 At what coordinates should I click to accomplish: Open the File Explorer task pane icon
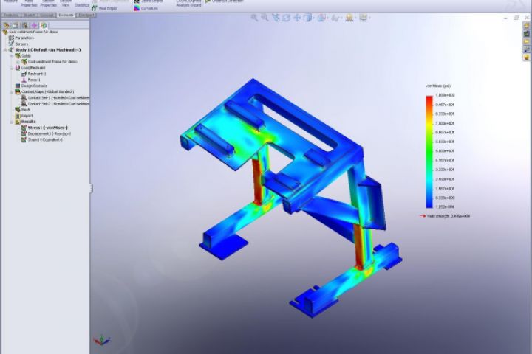click(x=527, y=41)
